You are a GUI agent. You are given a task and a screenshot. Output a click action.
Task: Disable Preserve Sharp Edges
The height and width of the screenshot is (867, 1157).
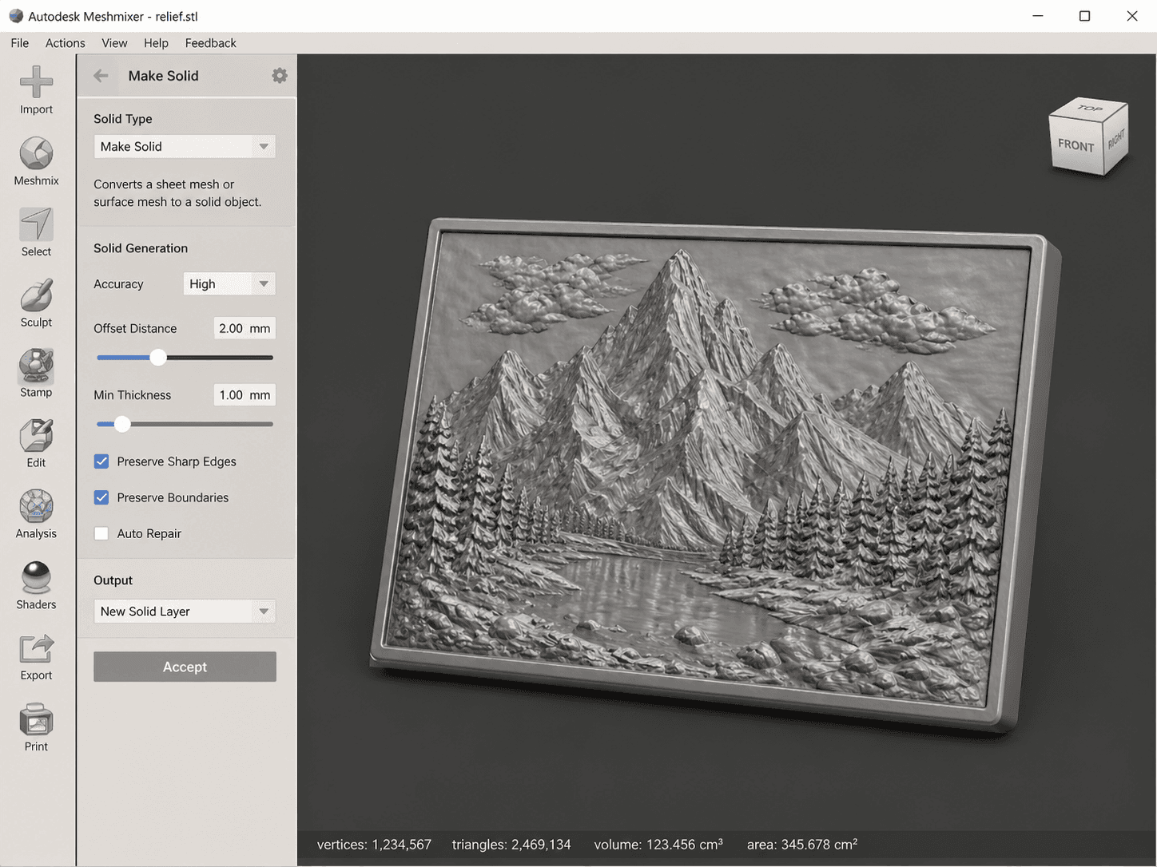click(101, 461)
